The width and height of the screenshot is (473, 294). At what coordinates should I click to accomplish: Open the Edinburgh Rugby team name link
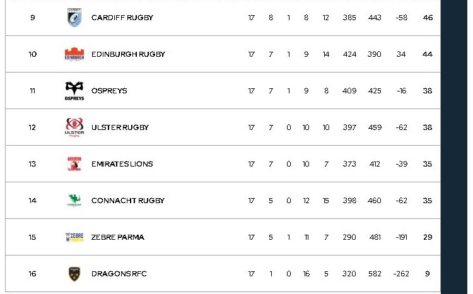[128, 54]
